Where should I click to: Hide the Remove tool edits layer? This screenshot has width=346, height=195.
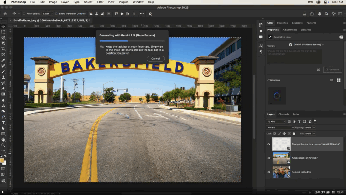(269, 172)
